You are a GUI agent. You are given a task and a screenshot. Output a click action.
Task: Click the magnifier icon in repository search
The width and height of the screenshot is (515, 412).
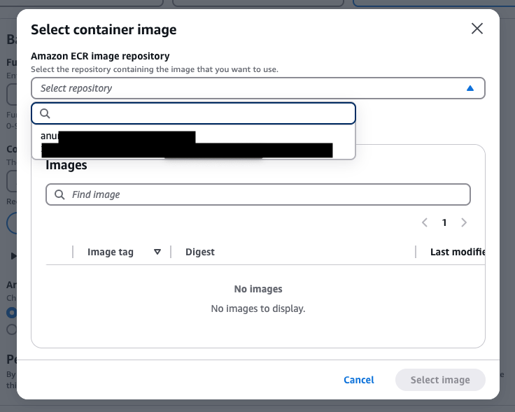[x=45, y=113]
